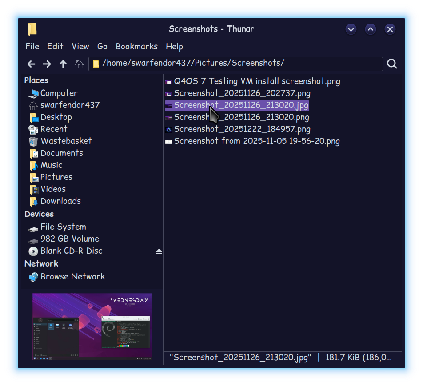
Task: Select File System under Devices
Action: click(63, 227)
